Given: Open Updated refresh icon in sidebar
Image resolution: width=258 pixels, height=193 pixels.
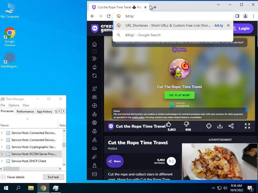Looking at the screenshot, I should click(94, 76).
